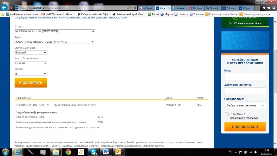Open mail.ru почта favorites link
Viewport: 277px width, 156px height.
23,14
